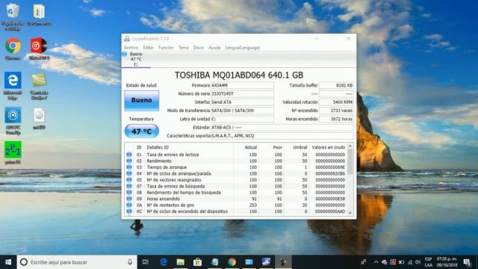Click status circle for Tasa de errores de lectura
This screenshot has width=478, height=269.
point(129,155)
